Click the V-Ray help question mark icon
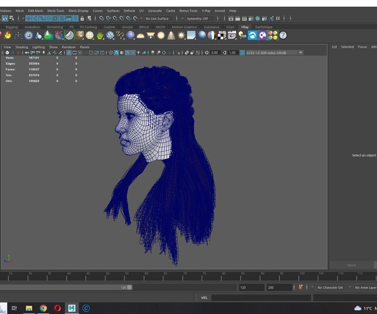 [x=283, y=35]
